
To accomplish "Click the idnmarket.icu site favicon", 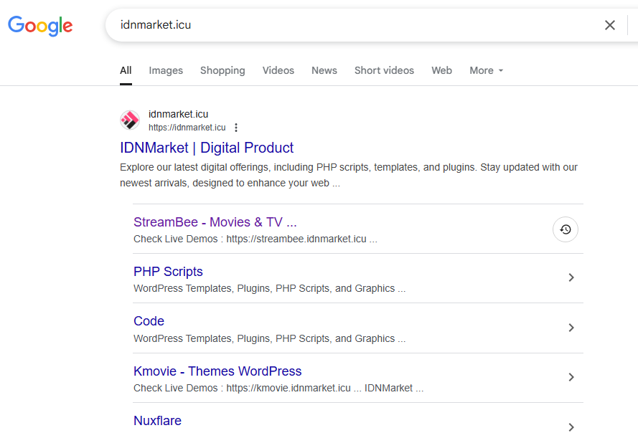I will tap(130, 120).
